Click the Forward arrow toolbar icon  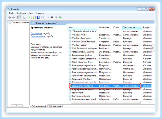(13, 18)
